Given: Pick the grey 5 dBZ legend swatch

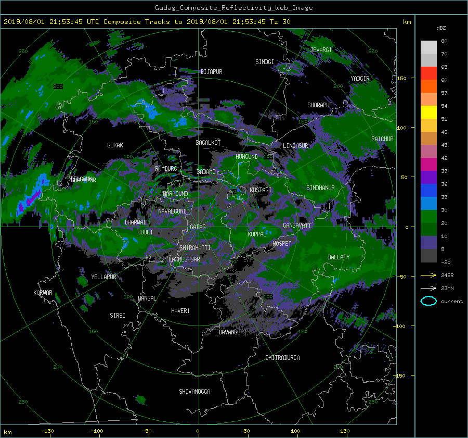Looking at the screenshot, I should (428, 255).
